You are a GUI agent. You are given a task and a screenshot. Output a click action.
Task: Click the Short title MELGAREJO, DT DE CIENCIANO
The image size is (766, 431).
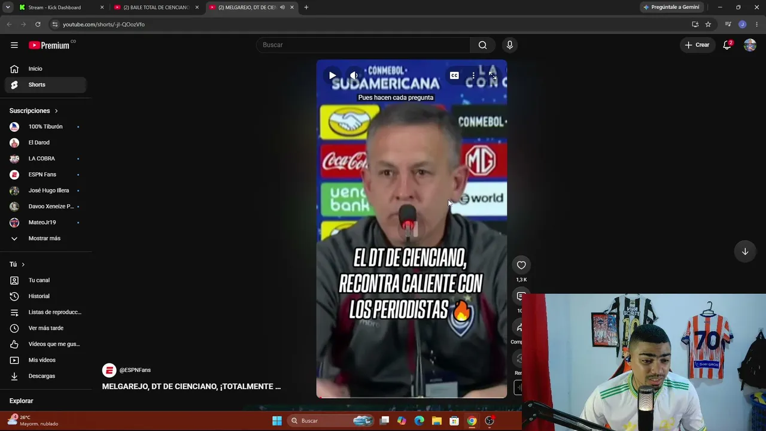pyautogui.click(x=191, y=387)
